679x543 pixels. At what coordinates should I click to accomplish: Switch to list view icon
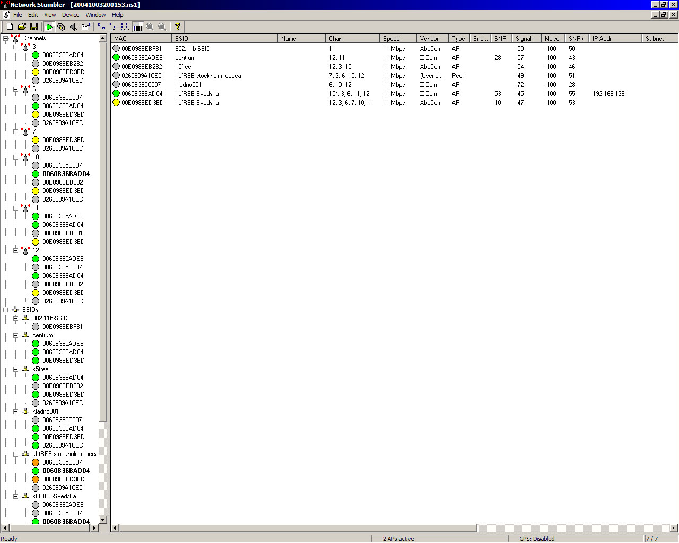126,27
